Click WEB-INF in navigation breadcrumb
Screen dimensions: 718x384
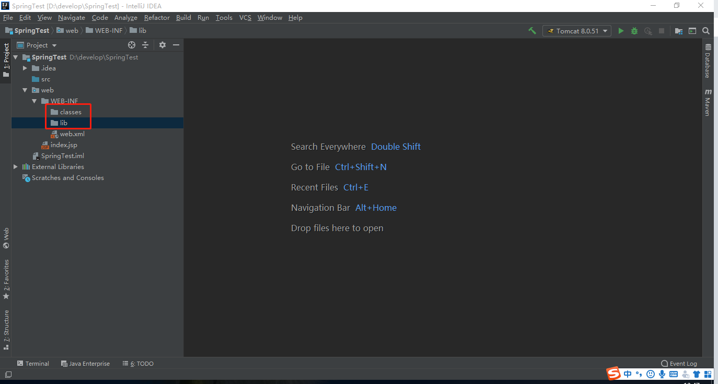point(104,31)
